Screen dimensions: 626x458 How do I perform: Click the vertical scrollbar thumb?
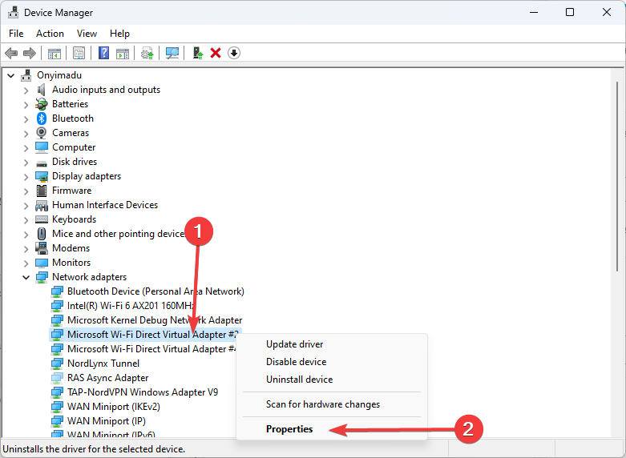click(x=617, y=177)
